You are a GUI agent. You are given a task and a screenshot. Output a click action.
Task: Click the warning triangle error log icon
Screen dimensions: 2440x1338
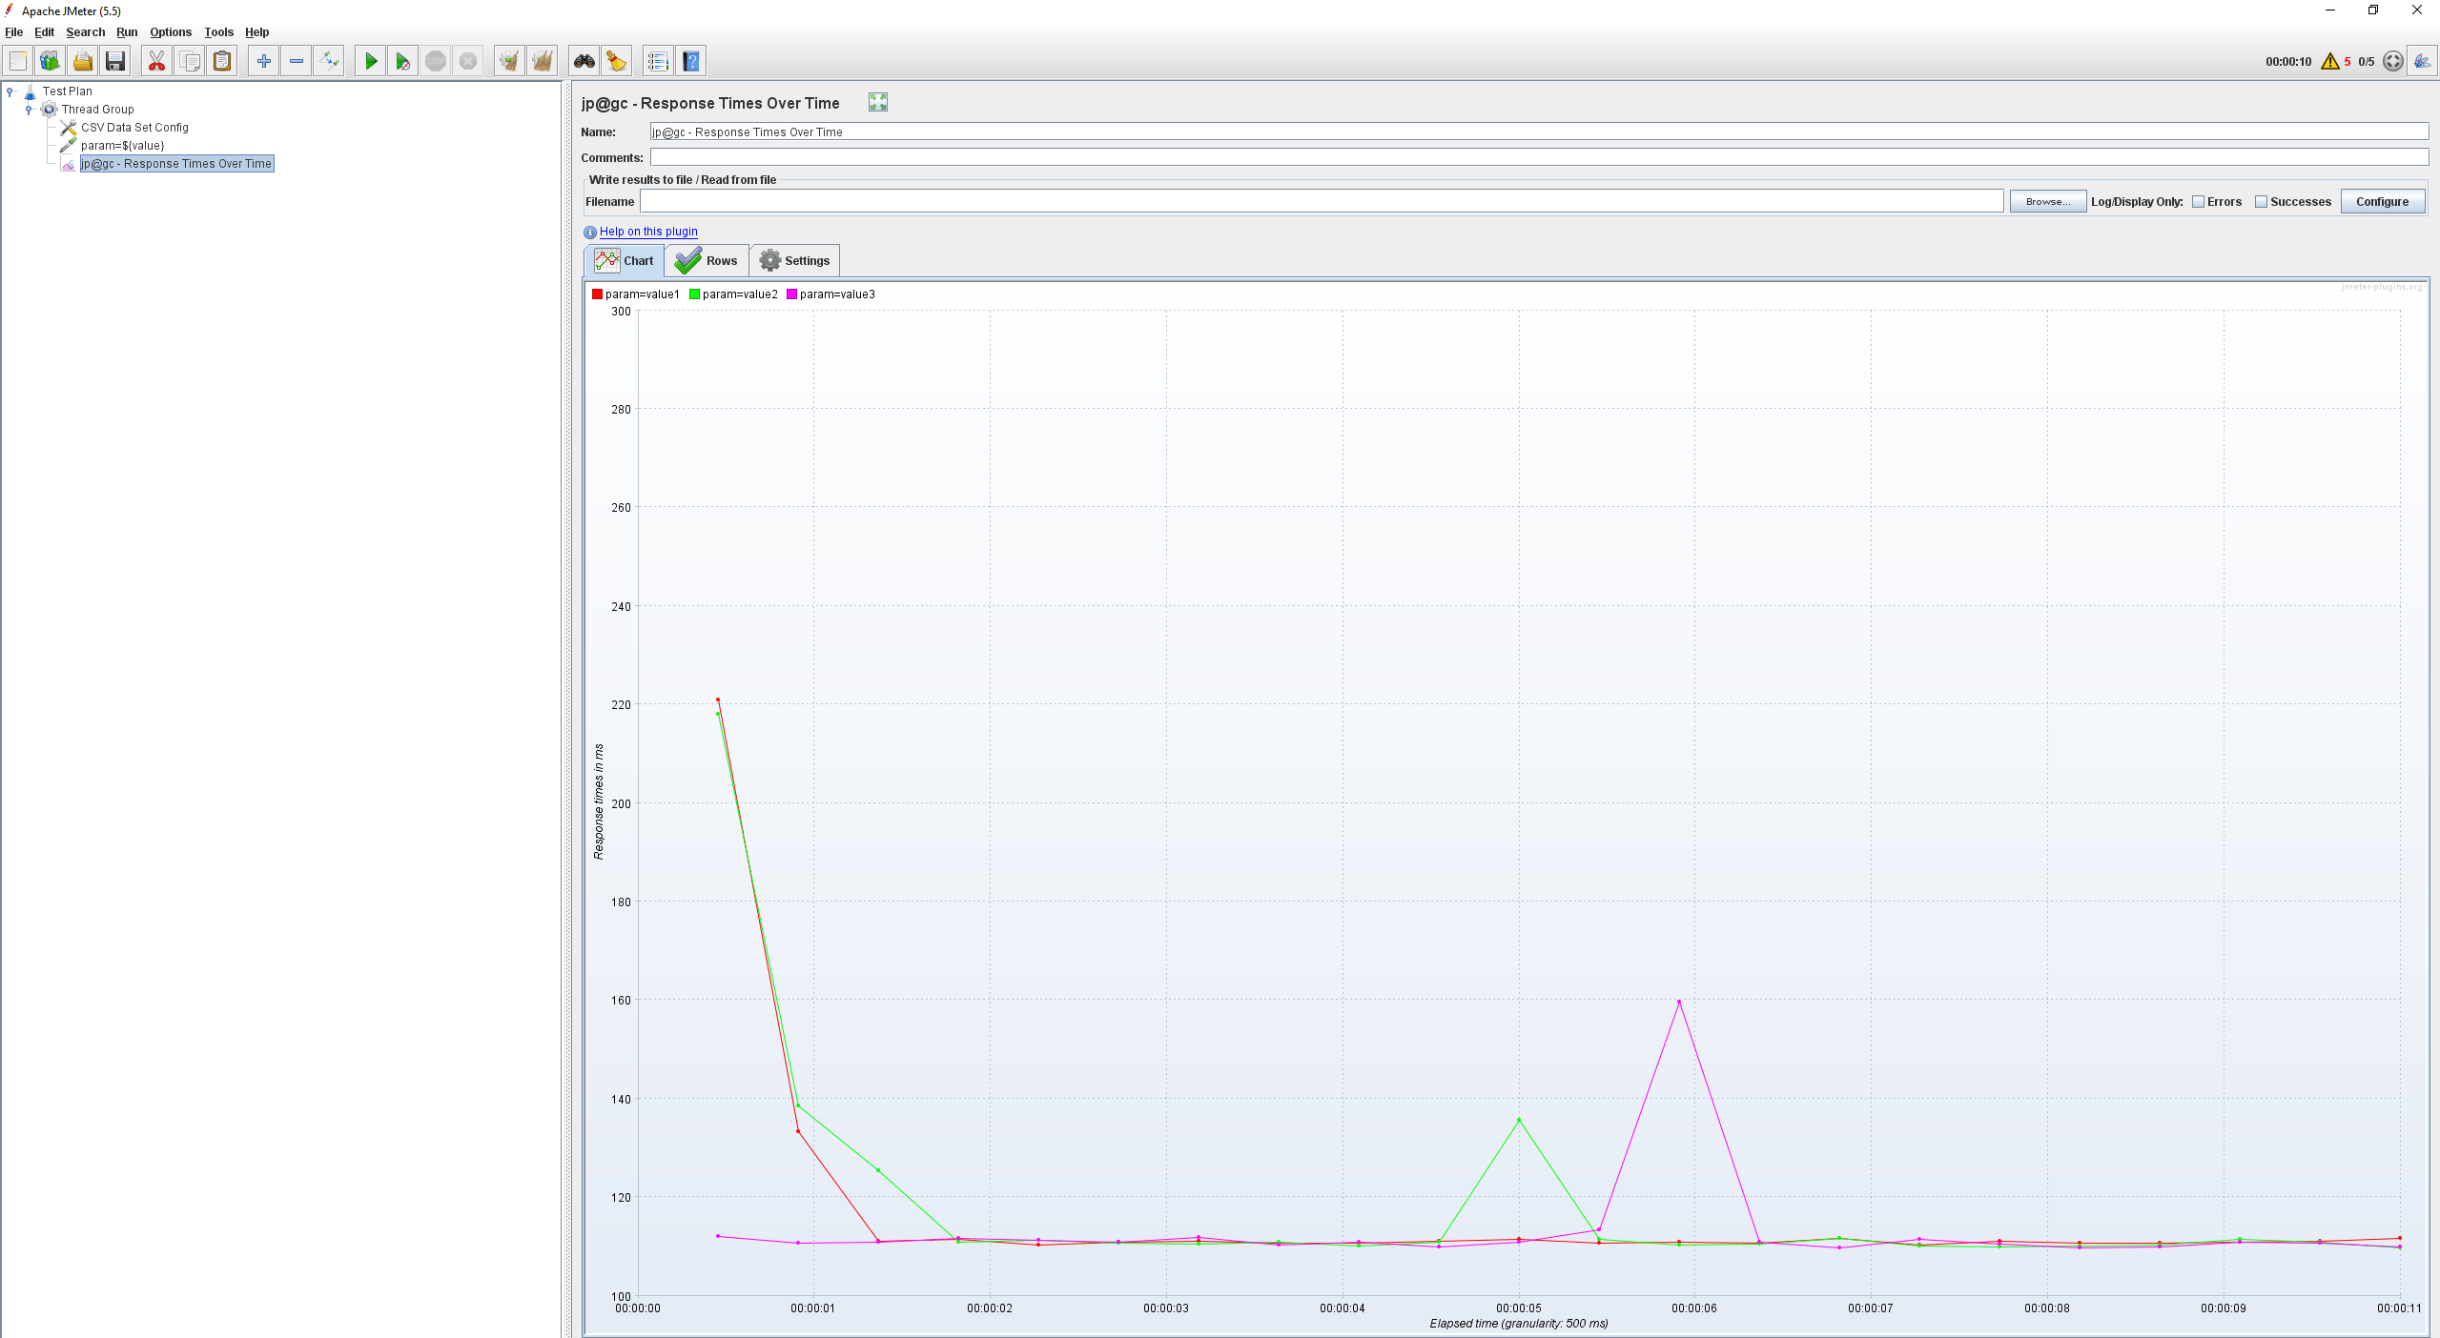click(2329, 62)
